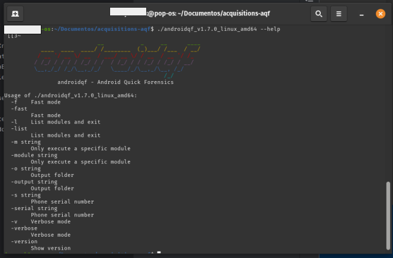Minimize the terminal window
393x258 pixels.
click(x=360, y=13)
